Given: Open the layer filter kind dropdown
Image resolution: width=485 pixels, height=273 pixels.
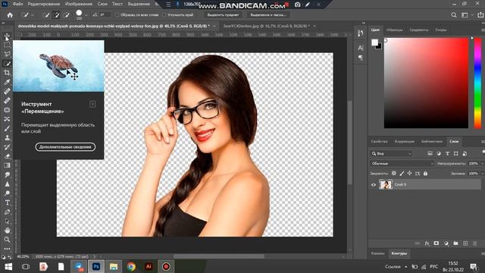Looking at the screenshot, I should click(x=391, y=153).
